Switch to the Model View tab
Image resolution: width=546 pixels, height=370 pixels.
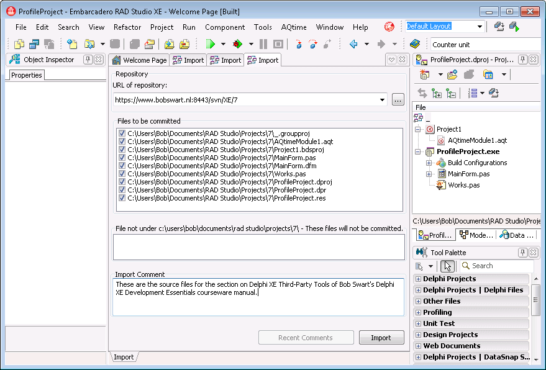pos(476,235)
